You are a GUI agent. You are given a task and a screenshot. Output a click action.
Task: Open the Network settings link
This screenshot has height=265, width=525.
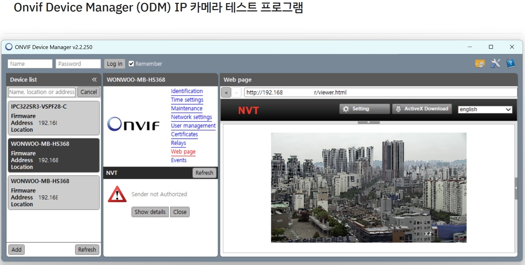point(191,117)
